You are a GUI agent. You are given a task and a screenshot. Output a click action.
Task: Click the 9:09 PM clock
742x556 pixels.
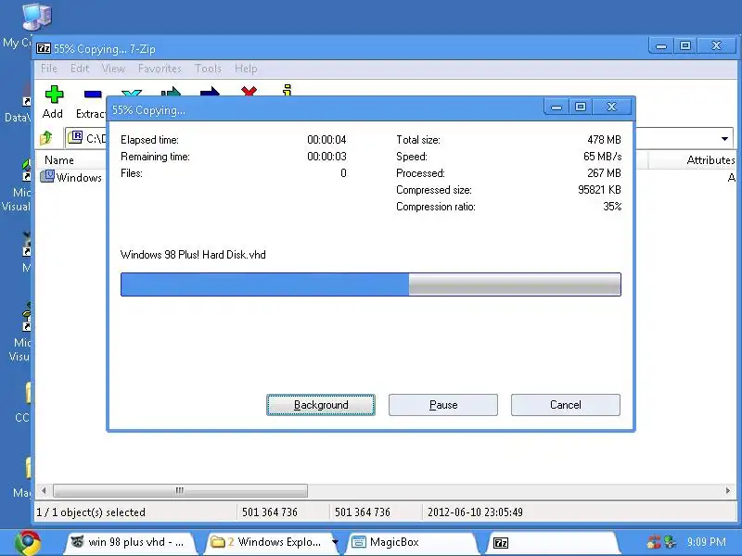coord(707,542)
